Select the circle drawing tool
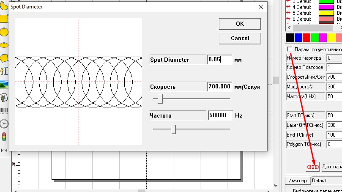 pos(4,31)
